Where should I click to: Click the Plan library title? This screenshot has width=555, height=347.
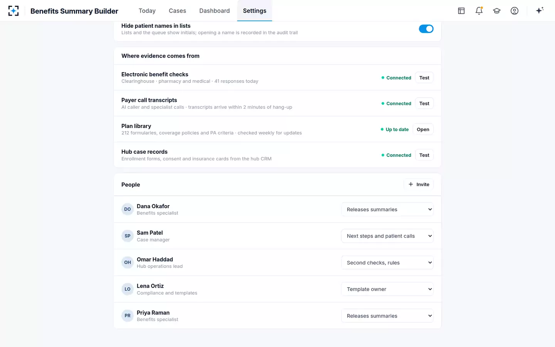coord(136,126)
